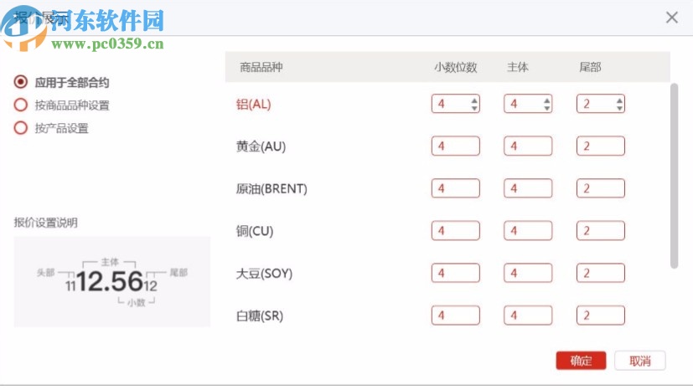This screenshot has height=390, width=693.
Task: Click the quote format example image
Action: [x=112, y=281]
